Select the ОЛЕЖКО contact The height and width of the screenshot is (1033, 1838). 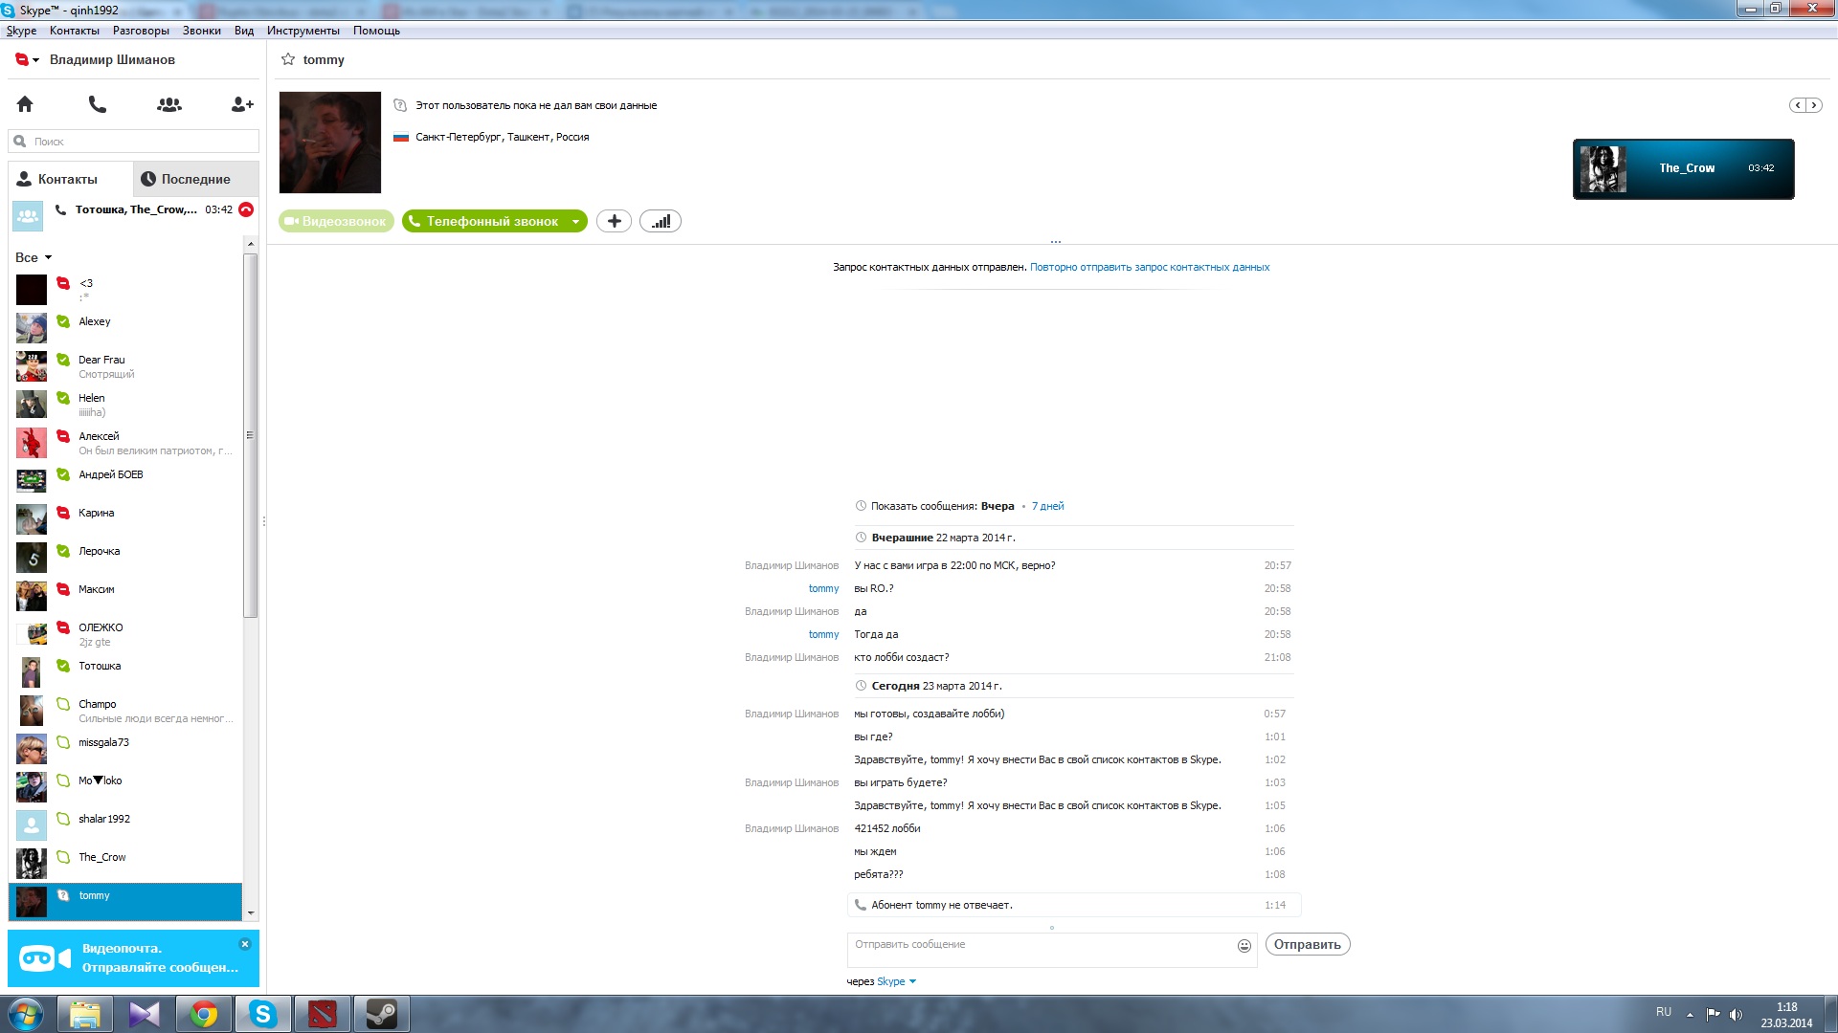coord(126,634)
